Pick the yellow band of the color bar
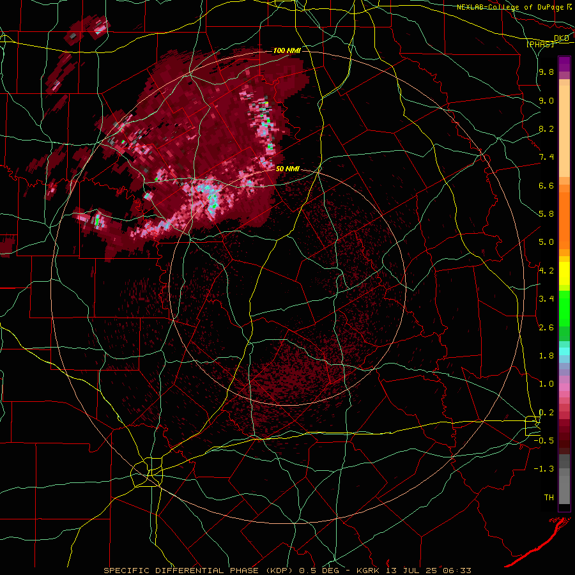 (564, 273)
